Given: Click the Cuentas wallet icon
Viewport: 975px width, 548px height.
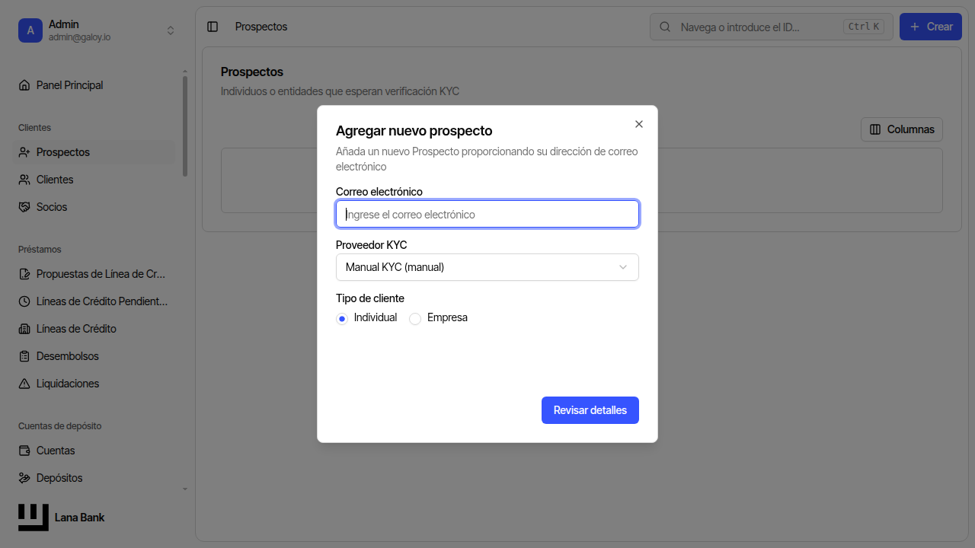Looking at the screenshot, I should (24, 451).
